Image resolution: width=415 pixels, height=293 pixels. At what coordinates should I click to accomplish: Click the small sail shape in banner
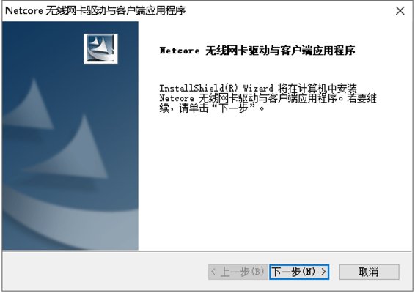click(x=31, y=105)
